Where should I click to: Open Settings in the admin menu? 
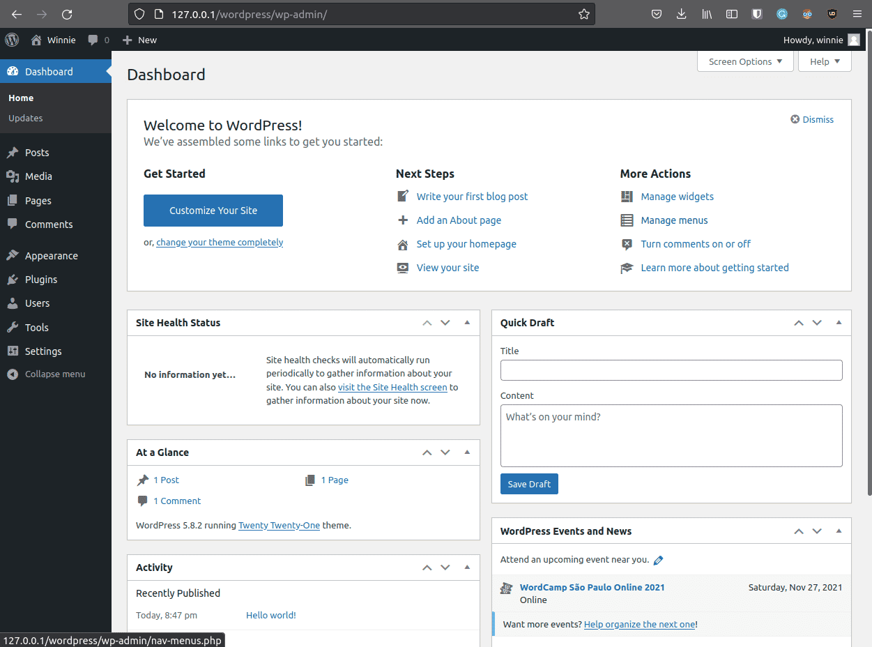(56, 351)
